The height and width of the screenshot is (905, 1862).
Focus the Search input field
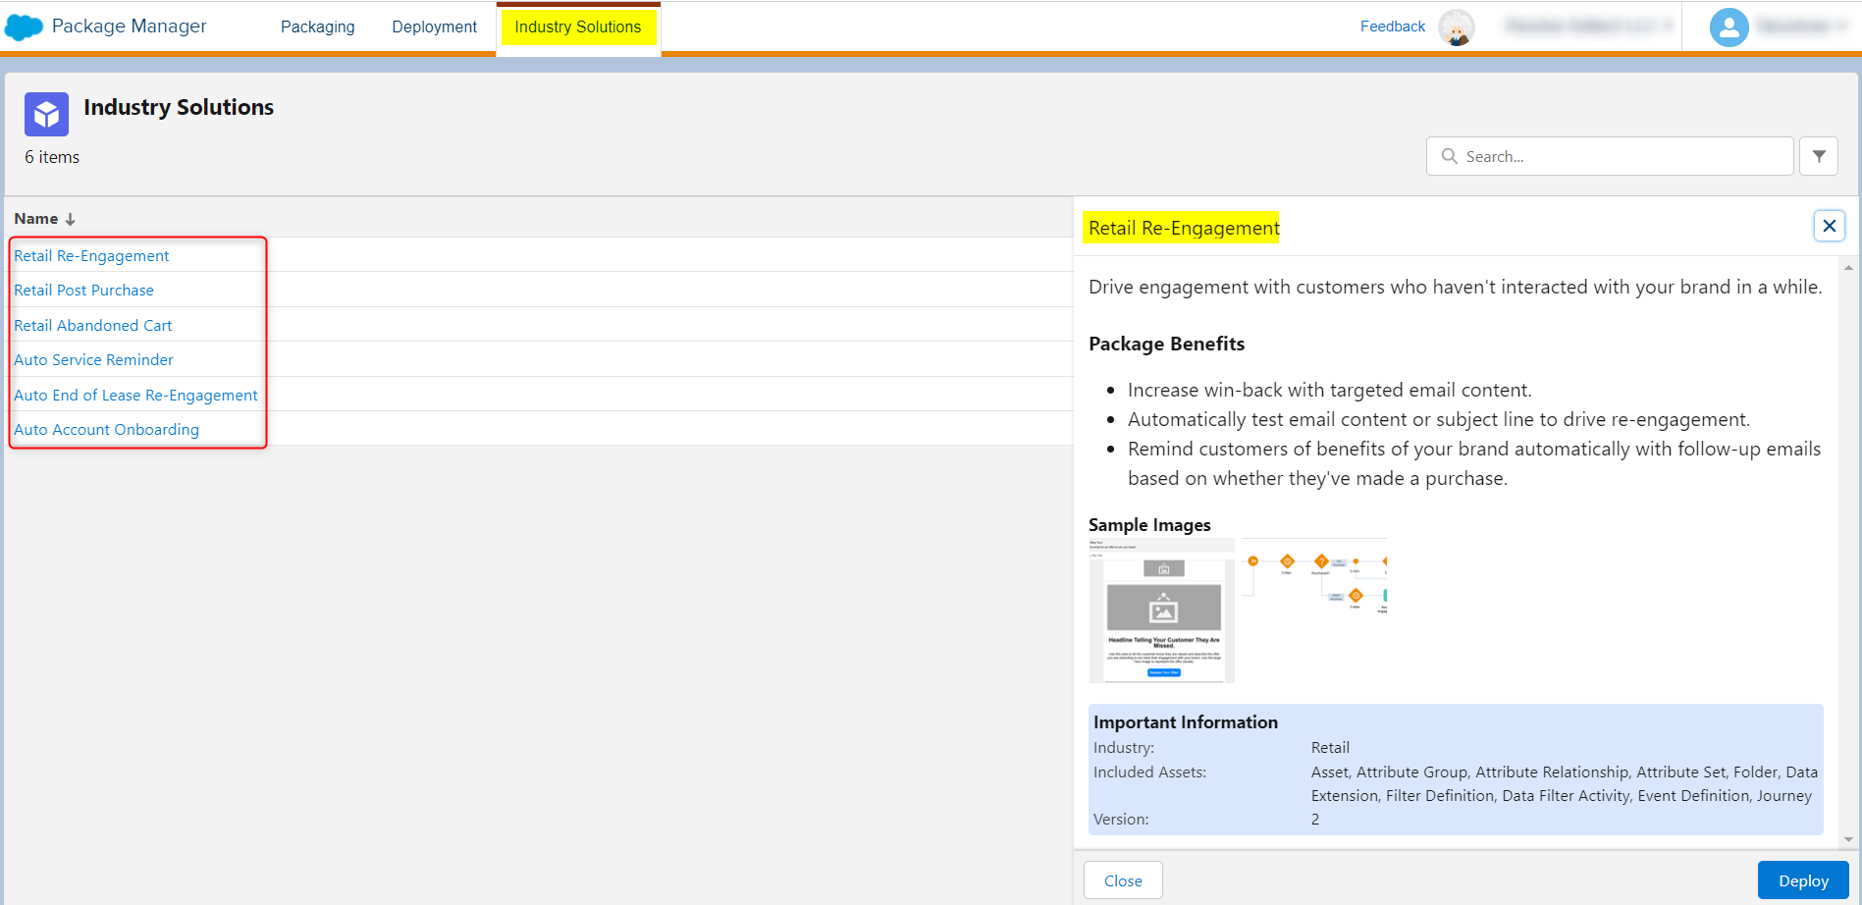pos(1610,156)
